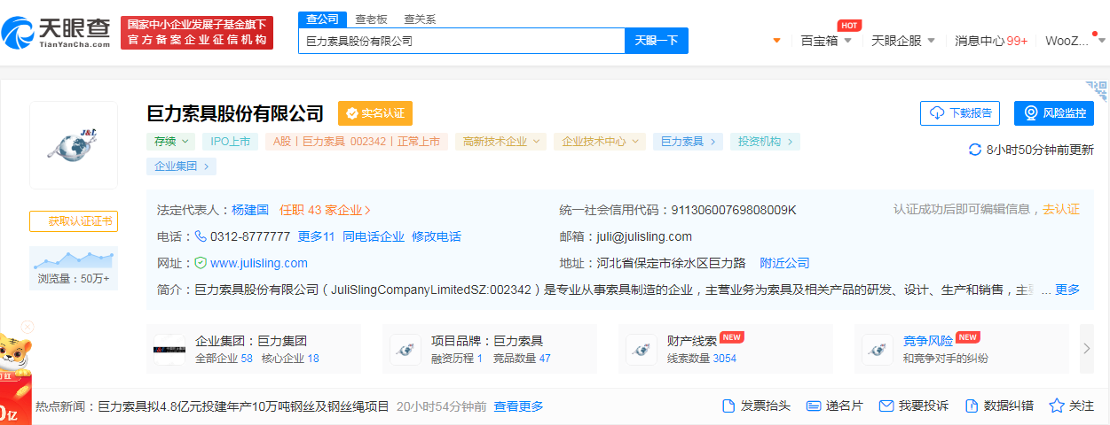1110x425 pixels.
Task: Click the 天眼一下 search button
Action: [657, 41]
